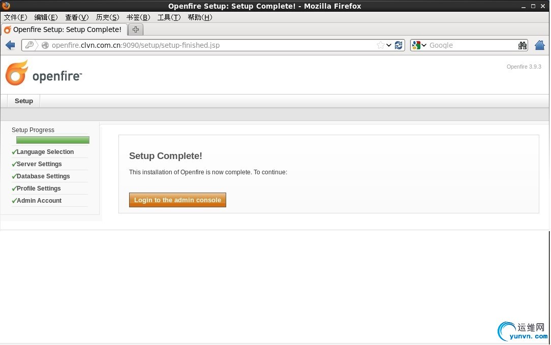This screenshot has width=551, height=345.
Task: Click the Setup navigation tab
Action: coord(24,101)
